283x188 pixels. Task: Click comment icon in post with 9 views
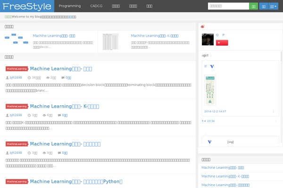(x=59, y=153)
